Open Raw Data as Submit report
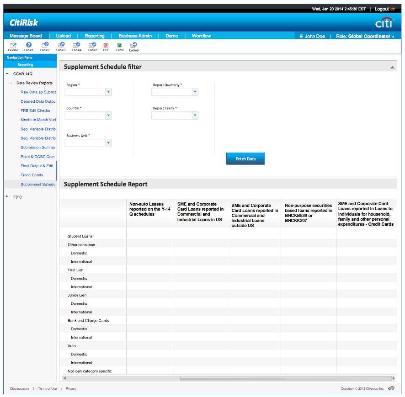The height and width of the screenshot is (397, 405). click(x=38, y=92)
